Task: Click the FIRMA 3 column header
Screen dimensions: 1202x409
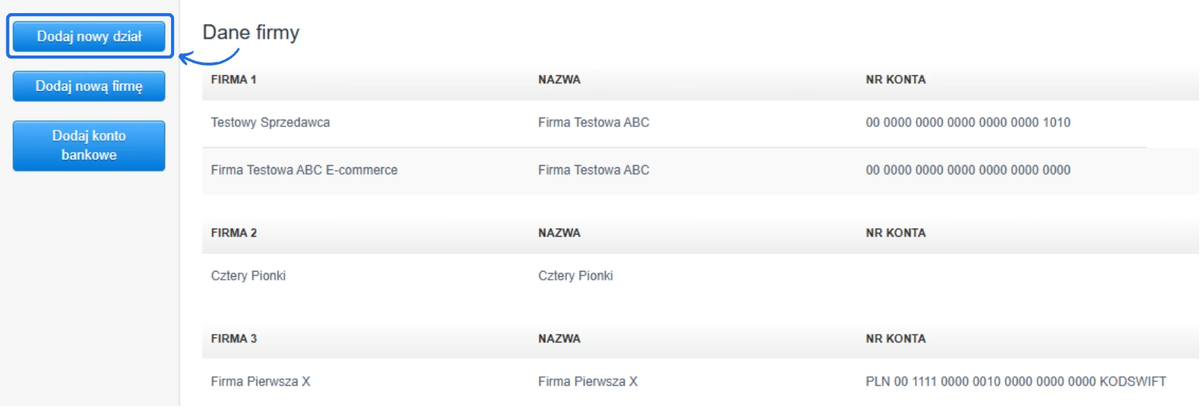Action: [x=234, y=339]
